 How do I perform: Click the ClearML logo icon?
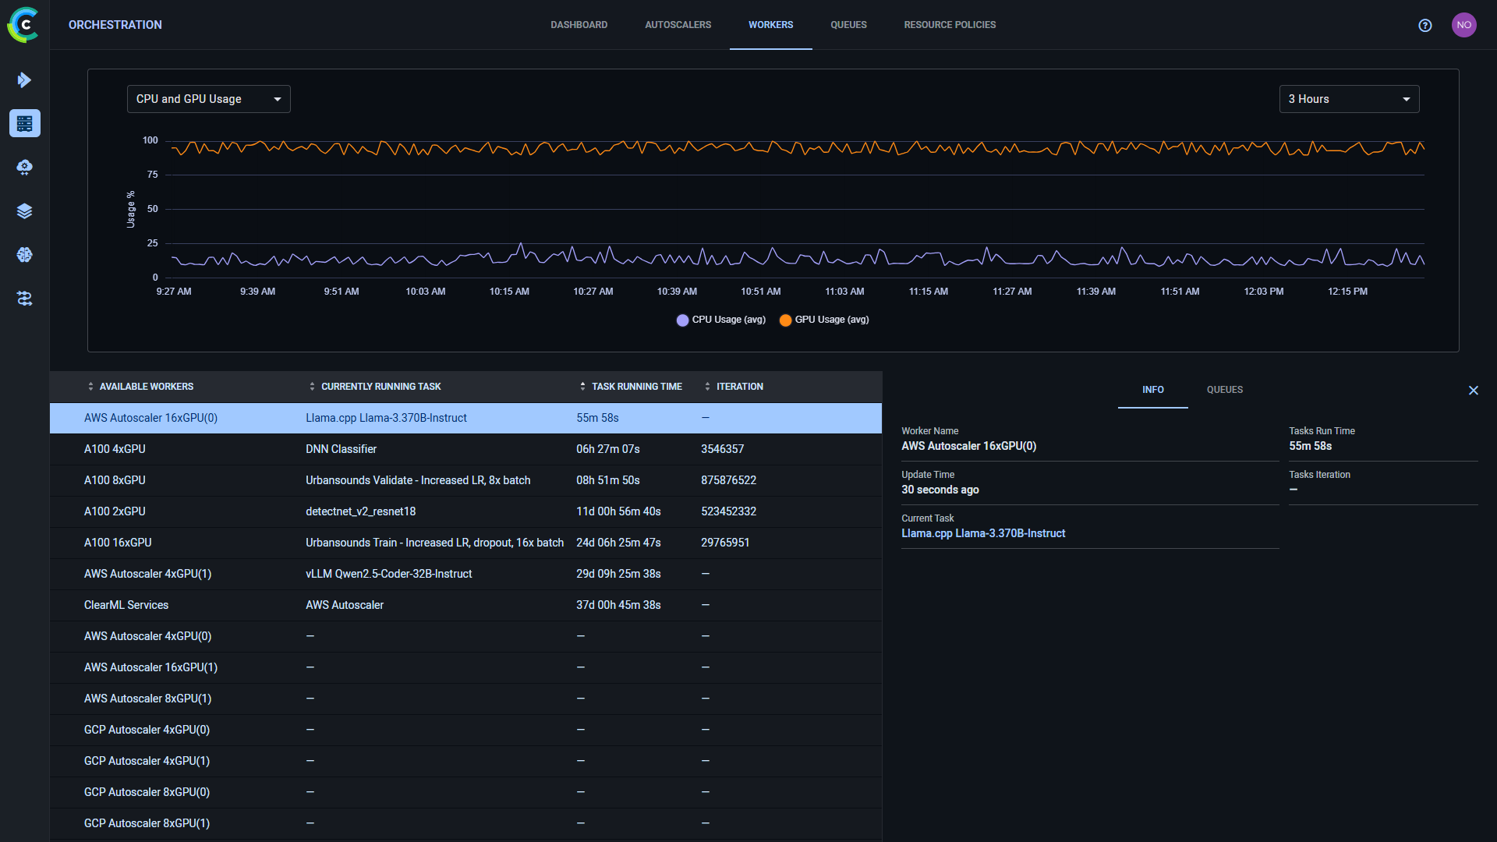(x=23, y=24)
